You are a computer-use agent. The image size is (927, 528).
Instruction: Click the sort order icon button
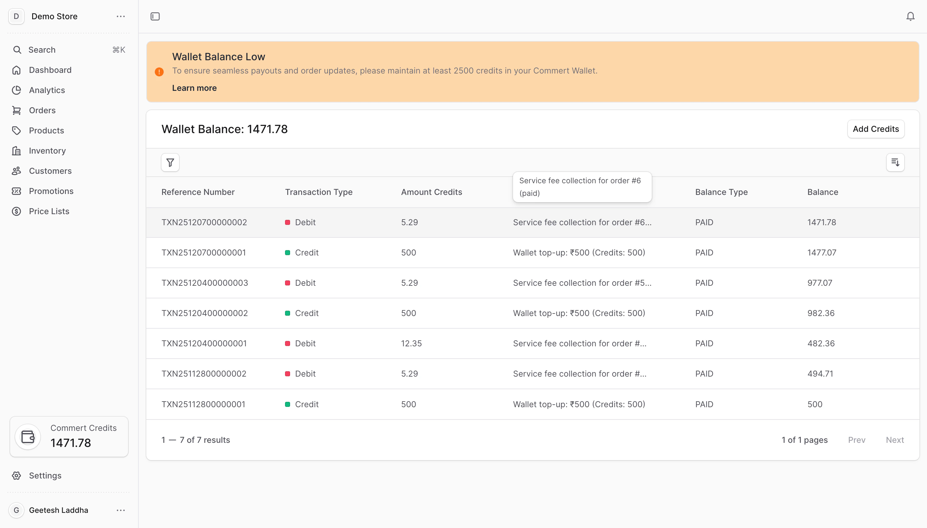(x=895, y=162)
